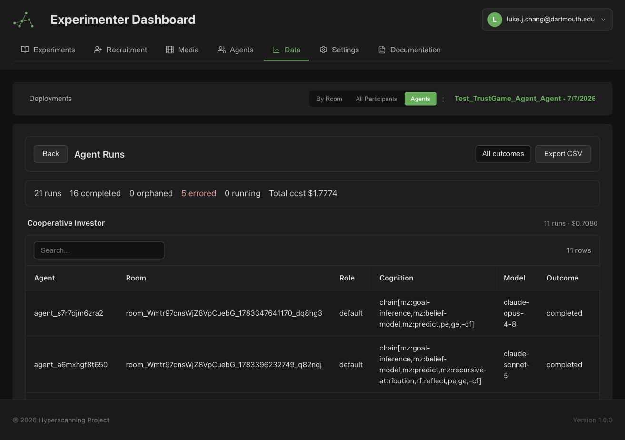Screen dimensions: 625x440
Task: Open the Media tab
Action: 182,50
